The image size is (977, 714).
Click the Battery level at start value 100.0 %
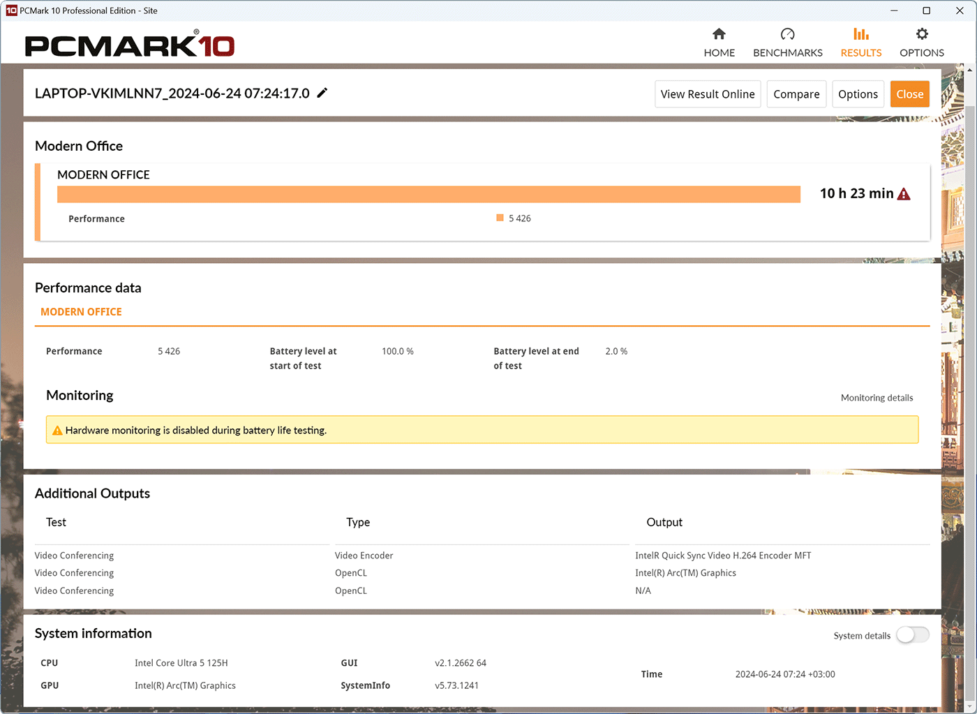pos(398,351)
